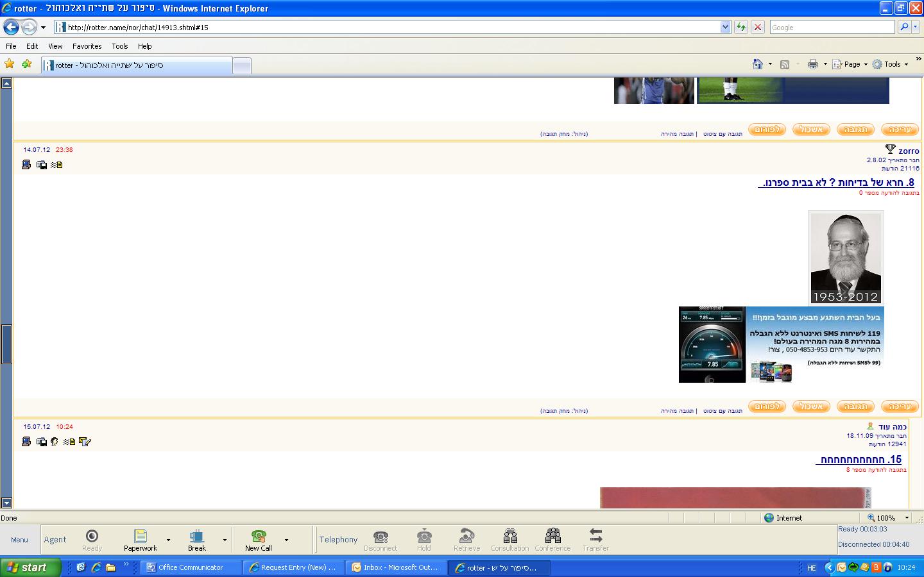This screenshot has width=924, height=577.
Task: Toggle the HE language indicator
Action: (811, 568)
